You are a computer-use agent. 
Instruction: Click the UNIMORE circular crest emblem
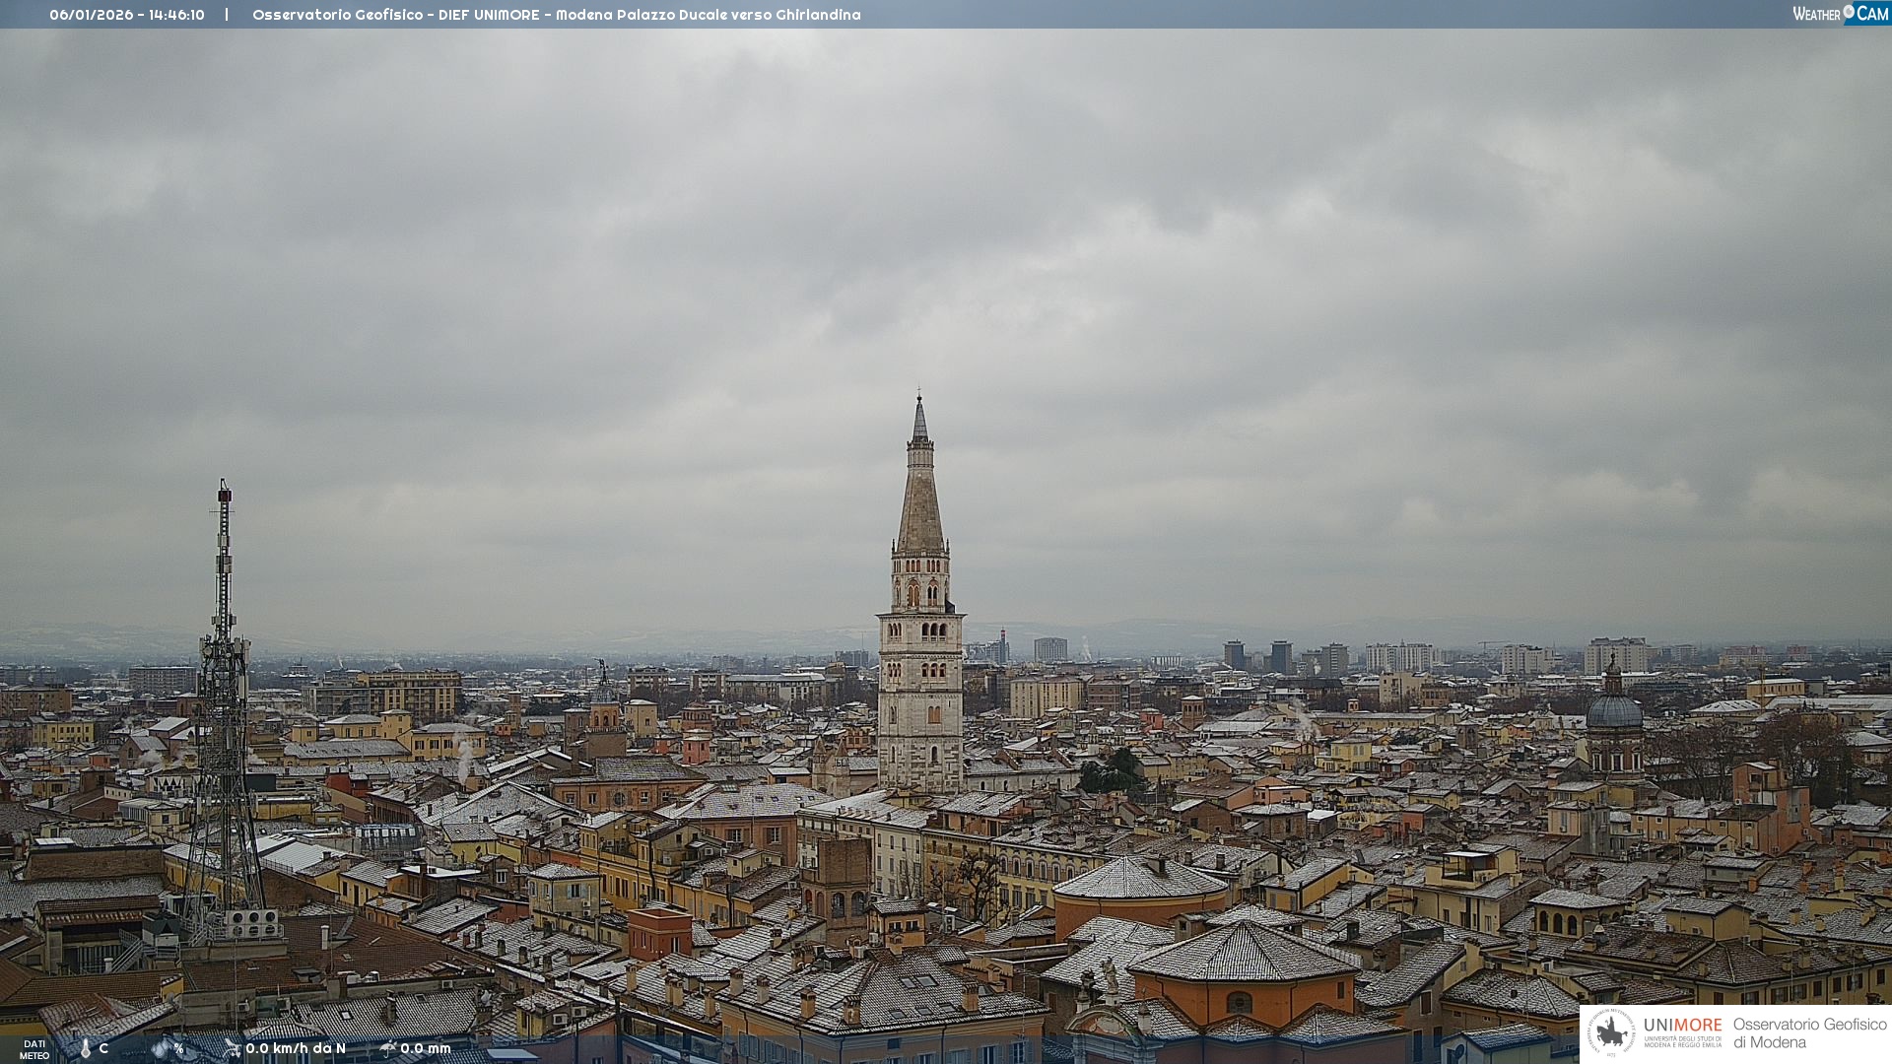1611,1032
